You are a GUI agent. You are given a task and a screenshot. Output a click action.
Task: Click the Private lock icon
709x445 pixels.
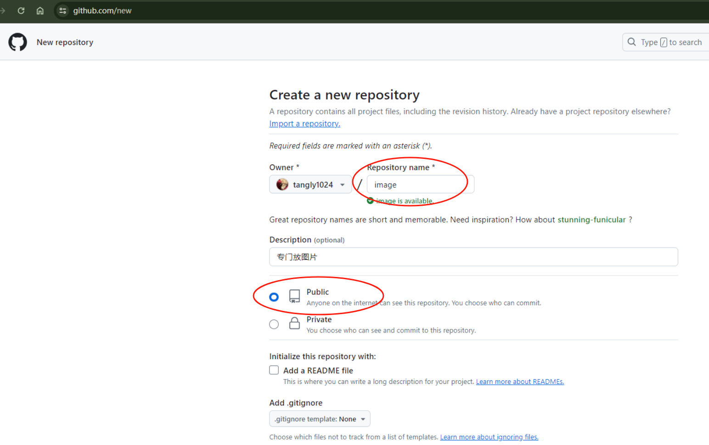coord(294,323)
